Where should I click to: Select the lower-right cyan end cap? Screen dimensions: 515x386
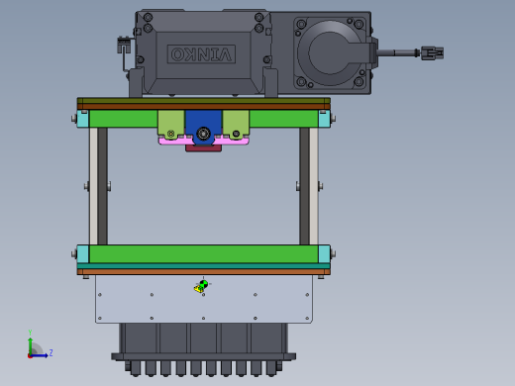(x=324, y=254)
